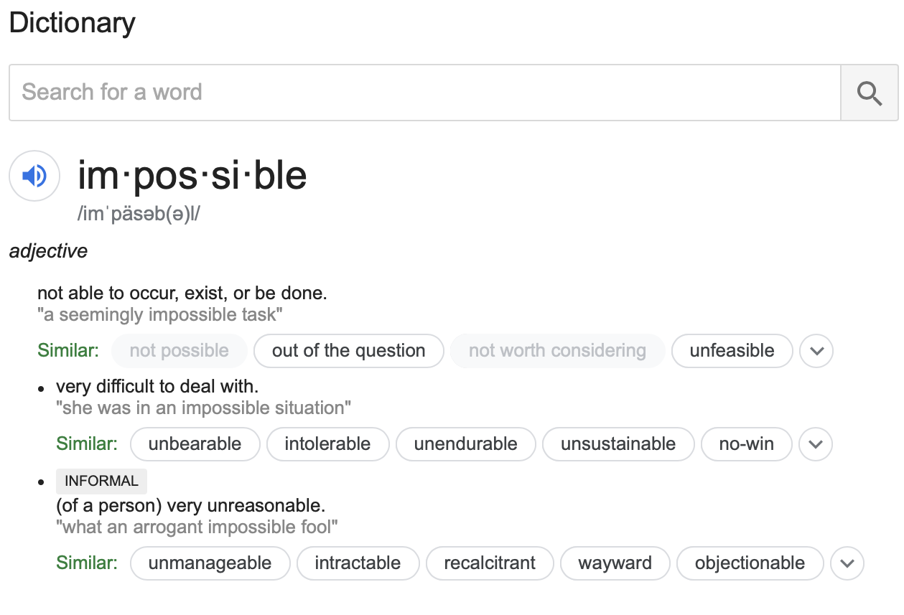Open the 'unmanageable' synonym
Image resolution: width=904 pixels, height=615 pixels.
(x=210, y=563)
